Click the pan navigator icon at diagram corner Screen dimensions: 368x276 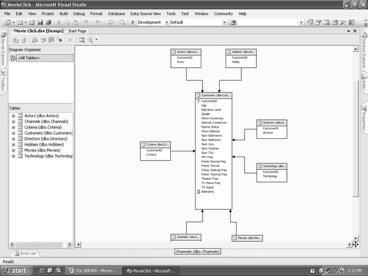[x=355, y=244]
